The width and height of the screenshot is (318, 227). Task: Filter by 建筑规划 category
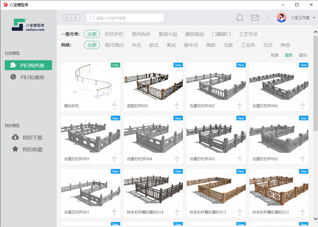tap(194, 34)
